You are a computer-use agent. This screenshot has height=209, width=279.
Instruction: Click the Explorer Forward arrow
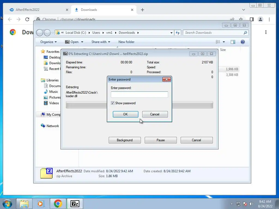[47, 33]
